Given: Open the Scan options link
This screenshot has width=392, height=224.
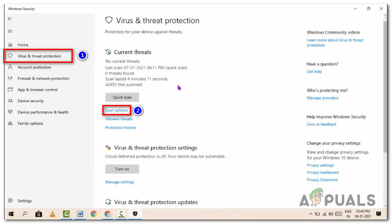Looking at the screenshot, I should [x=116, y=110].
